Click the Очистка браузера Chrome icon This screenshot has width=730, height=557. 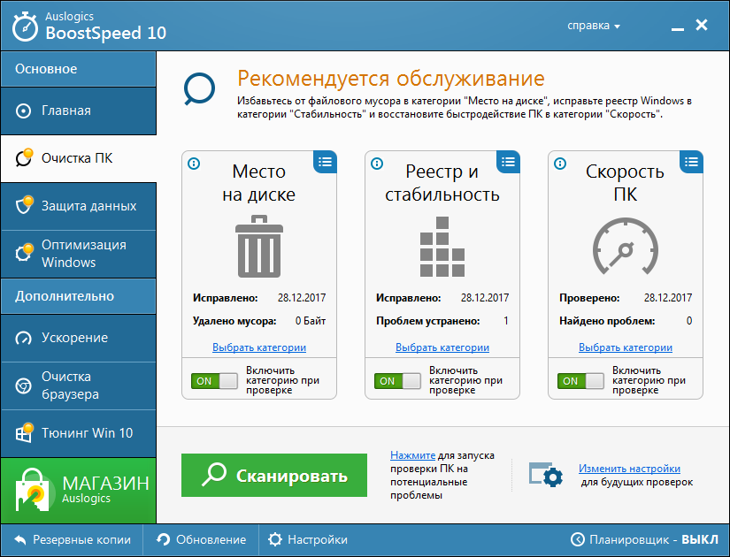[x=23, y=385]
